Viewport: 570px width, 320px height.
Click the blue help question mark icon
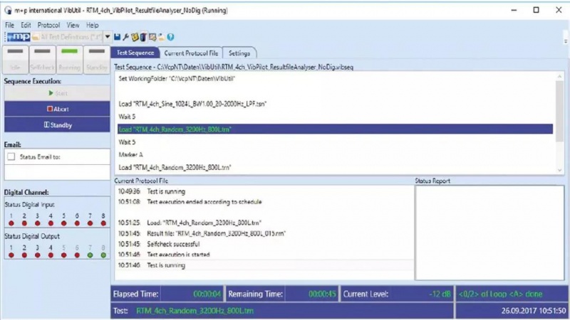171,37
